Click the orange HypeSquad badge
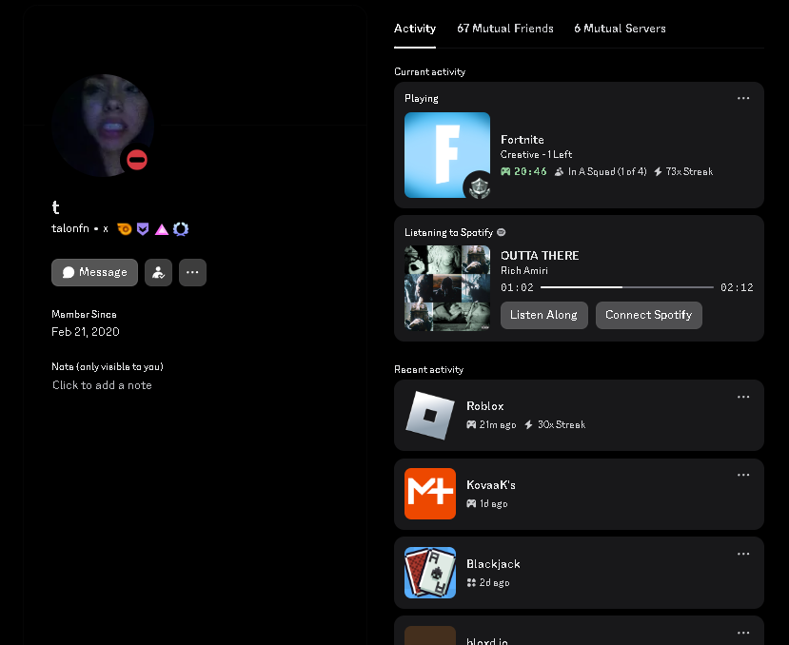This screenshot has width=789, height=645. point(125,229)
